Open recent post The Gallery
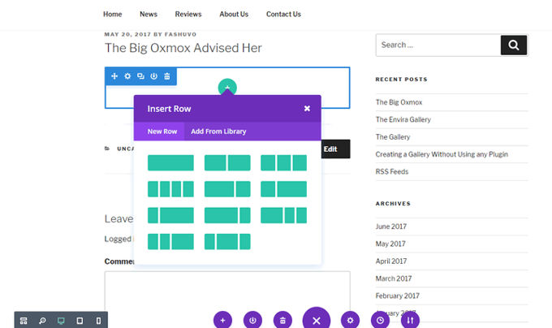The image size is (552, 328). point(393,137)
